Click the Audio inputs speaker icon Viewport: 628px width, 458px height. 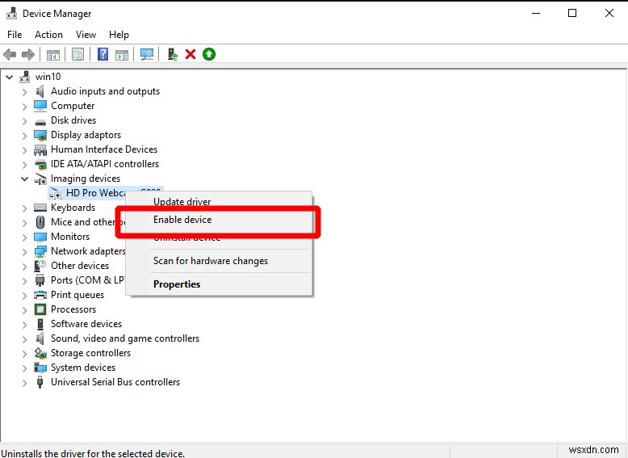[x=40, y=91]
